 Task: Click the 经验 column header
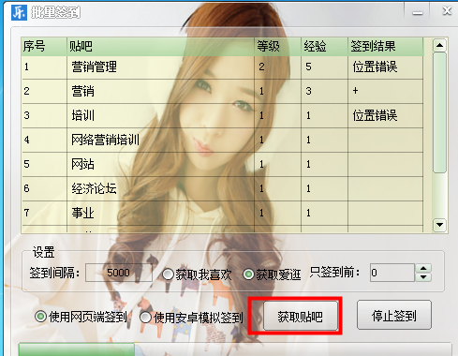coord(325,47)
